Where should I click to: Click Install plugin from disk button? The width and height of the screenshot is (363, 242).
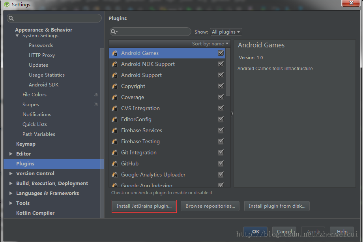tap(277, 206)
